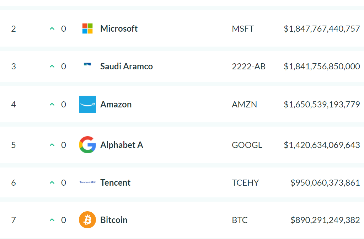Click the up arrow in Tencent row

click(52, 183)
